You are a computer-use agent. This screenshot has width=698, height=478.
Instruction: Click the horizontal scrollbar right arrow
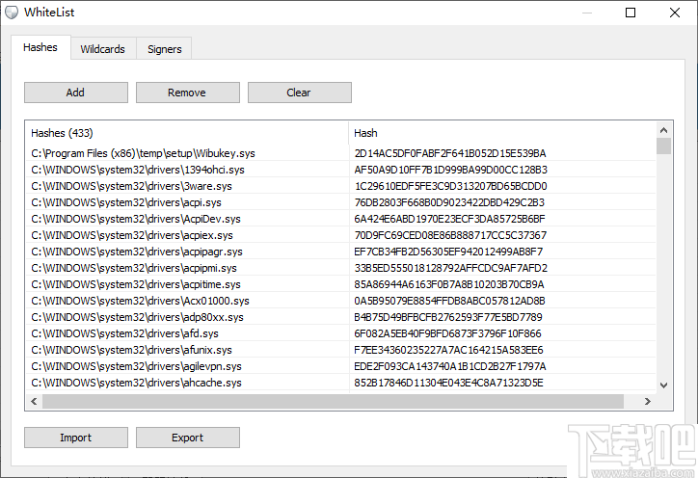648,402
